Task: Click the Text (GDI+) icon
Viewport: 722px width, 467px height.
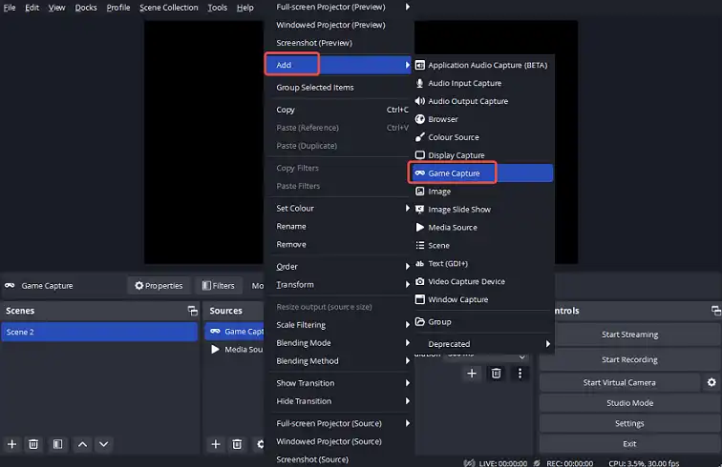Action: click(419, 263)
